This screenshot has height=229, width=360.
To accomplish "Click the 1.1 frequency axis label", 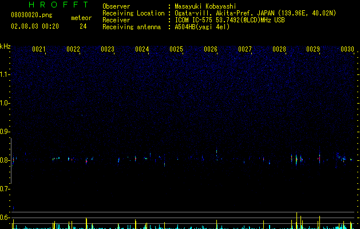I will click(x=5, y=74).
